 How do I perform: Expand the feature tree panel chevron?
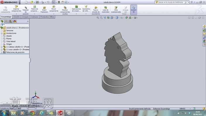pos(28,21)
